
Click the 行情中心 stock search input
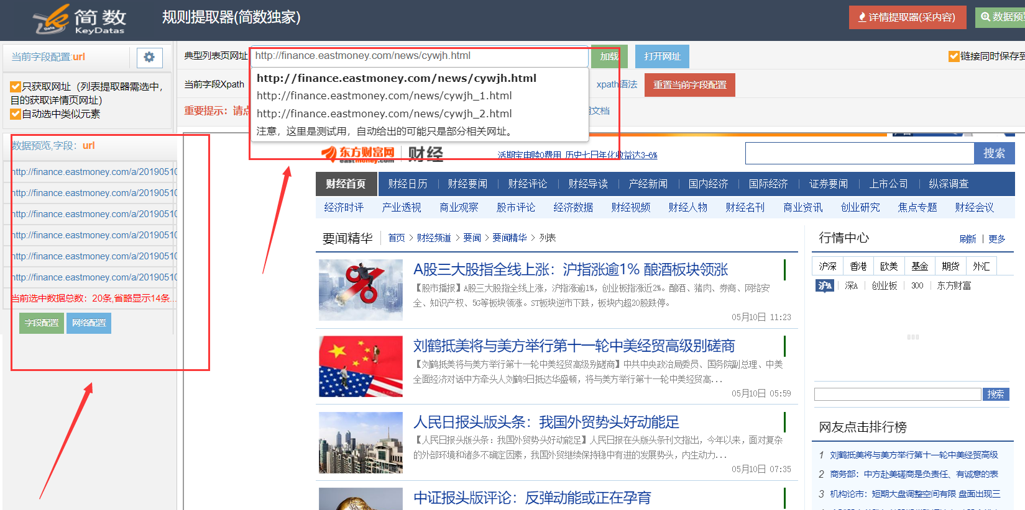tap(898, 394)
